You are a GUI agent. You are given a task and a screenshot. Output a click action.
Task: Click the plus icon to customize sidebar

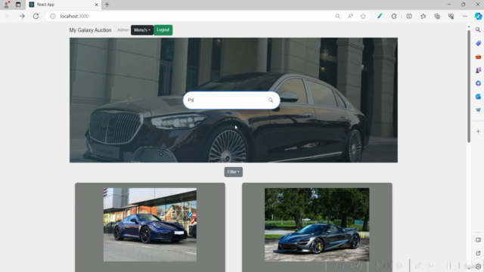pos(478,131)
